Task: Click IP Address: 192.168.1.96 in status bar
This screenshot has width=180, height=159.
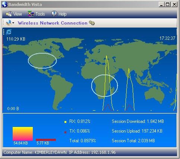Action: (x=92, y=152)
